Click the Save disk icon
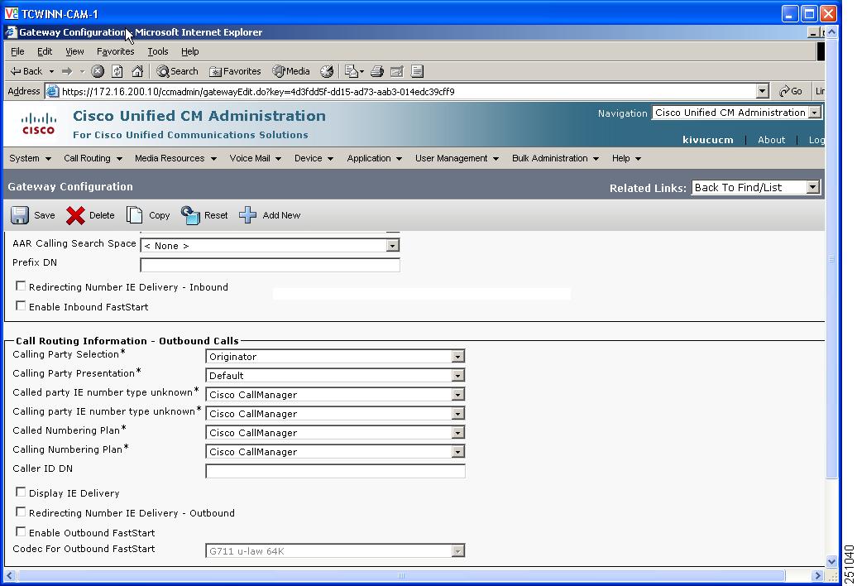The width and height of the screenshot is (857, 586). [20, 215]
